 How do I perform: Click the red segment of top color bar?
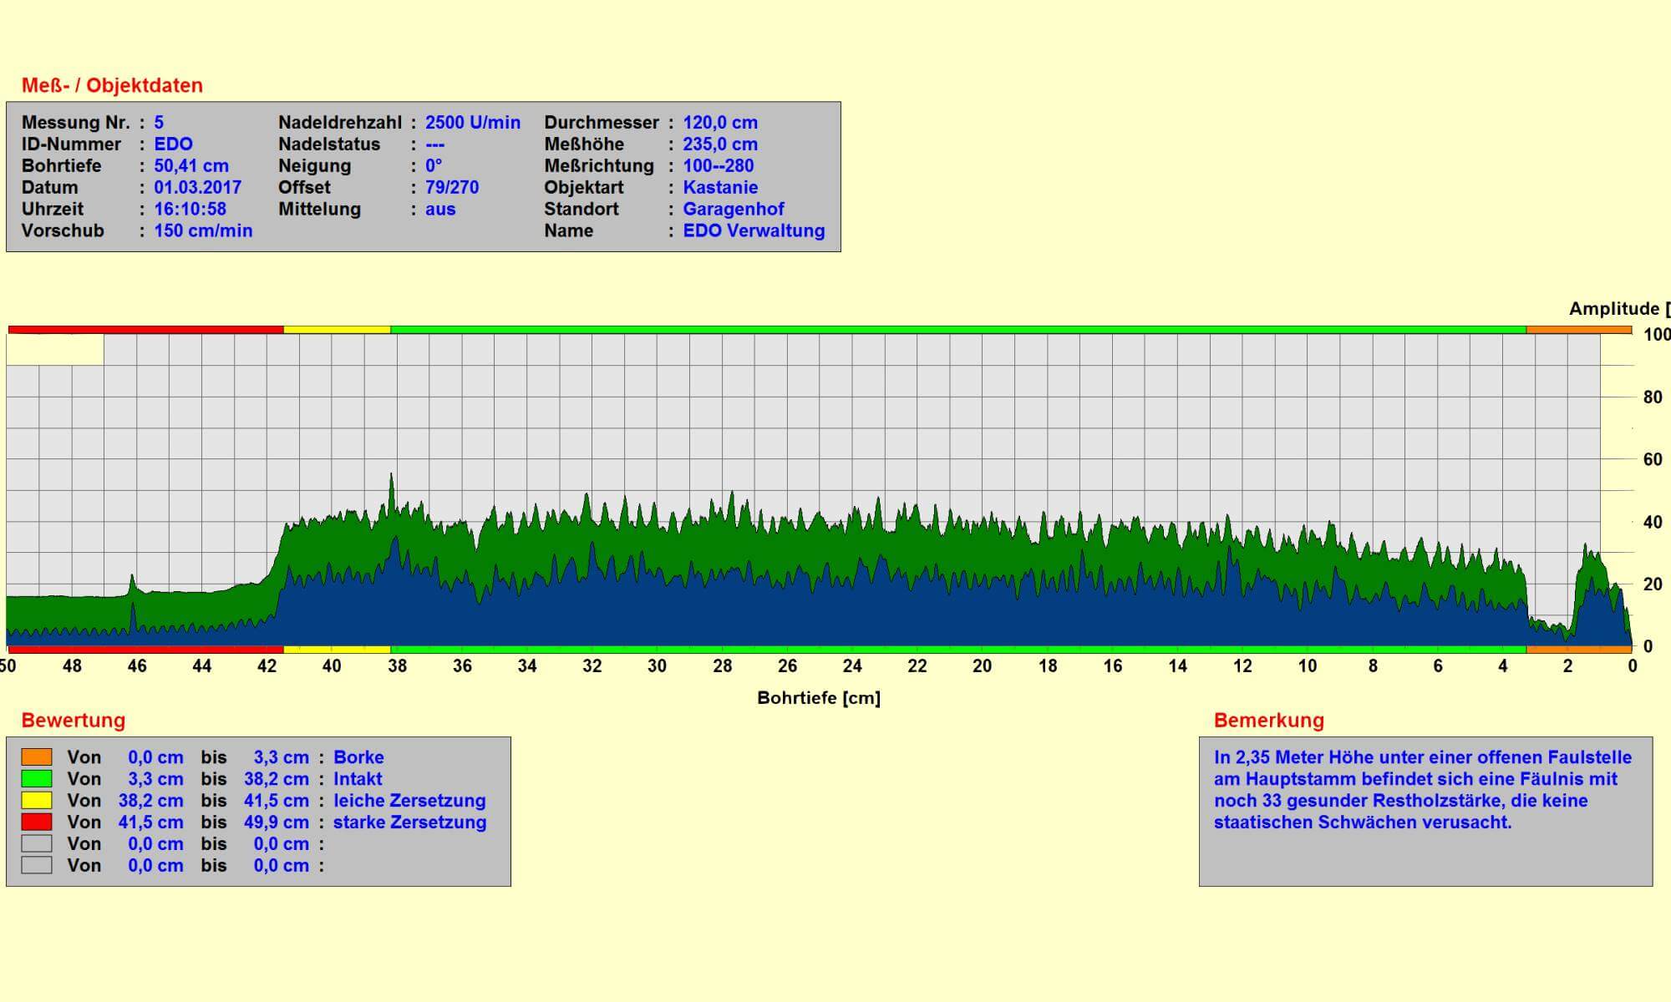(145, 330)
